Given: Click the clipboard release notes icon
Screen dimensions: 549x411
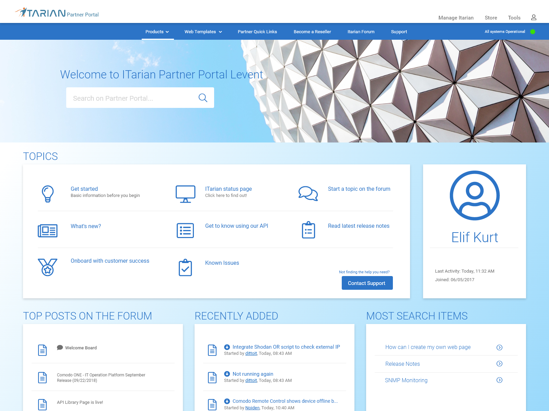Looking at the screenshot, I should (308, 230).
